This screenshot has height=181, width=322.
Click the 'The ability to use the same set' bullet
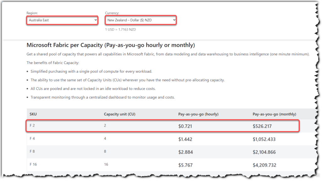[x=128, y=80]
